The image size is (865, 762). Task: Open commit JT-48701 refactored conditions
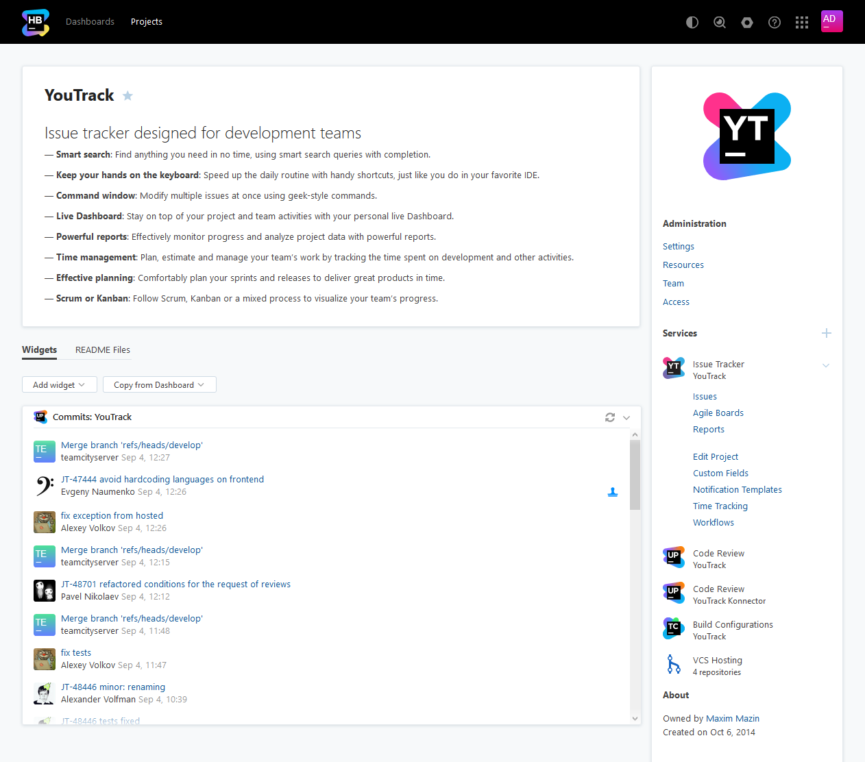click(x=175, y=585)
